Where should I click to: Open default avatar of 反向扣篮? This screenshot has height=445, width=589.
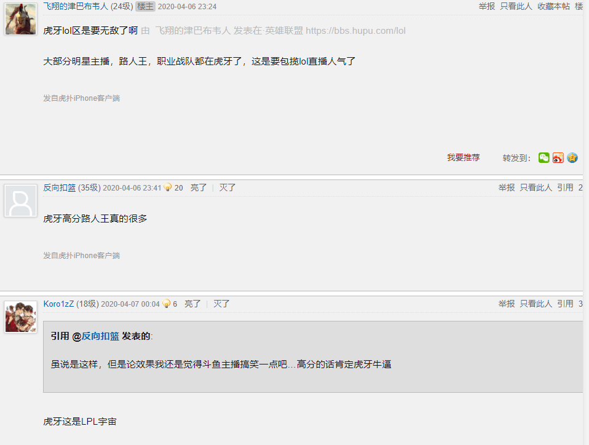(x=21, y=200)
